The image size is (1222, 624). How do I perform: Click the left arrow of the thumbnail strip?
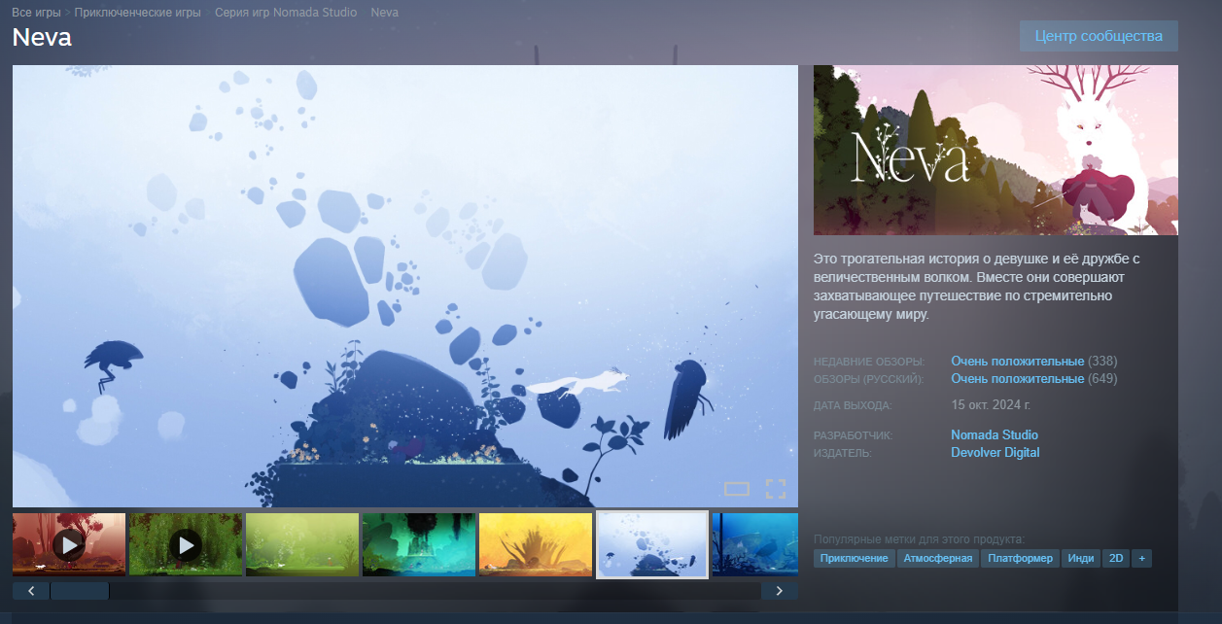(x=31, y=591)
